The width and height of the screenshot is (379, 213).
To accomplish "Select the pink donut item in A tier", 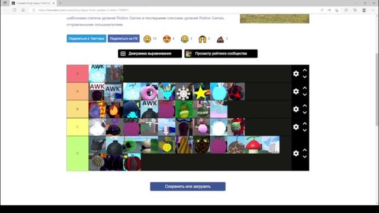I will (149, 91).
